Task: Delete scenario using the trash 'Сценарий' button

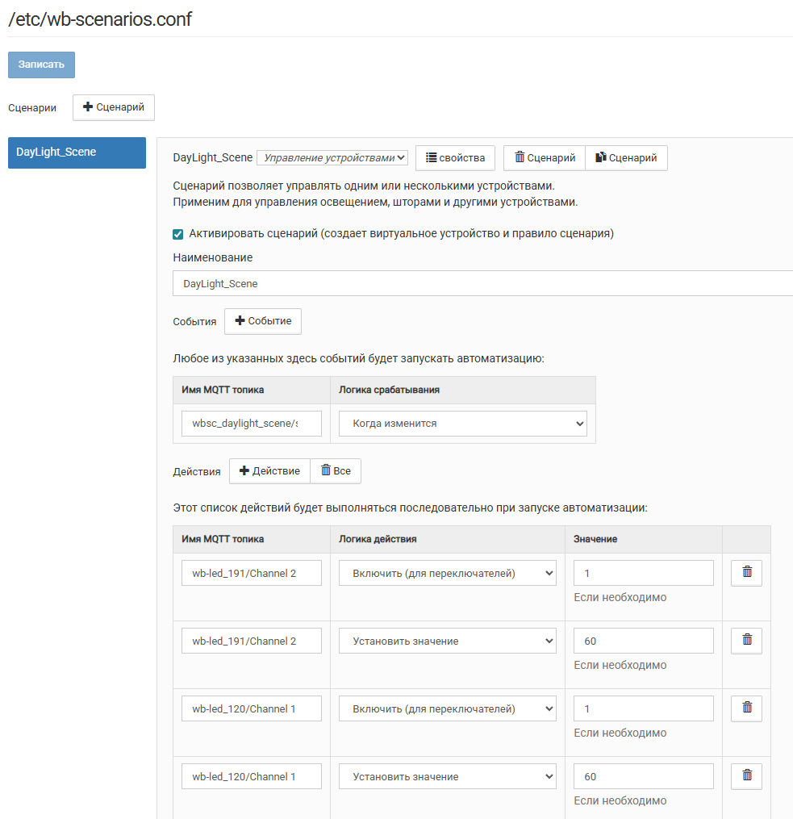Action: (x=545, y=158)
